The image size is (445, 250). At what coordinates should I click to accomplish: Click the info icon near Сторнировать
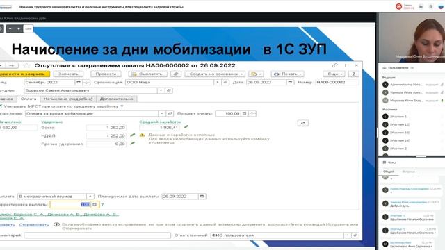[x=56, y=224]
